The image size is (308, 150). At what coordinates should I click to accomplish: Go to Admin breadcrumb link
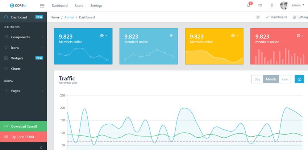click(x=69, y=17)
